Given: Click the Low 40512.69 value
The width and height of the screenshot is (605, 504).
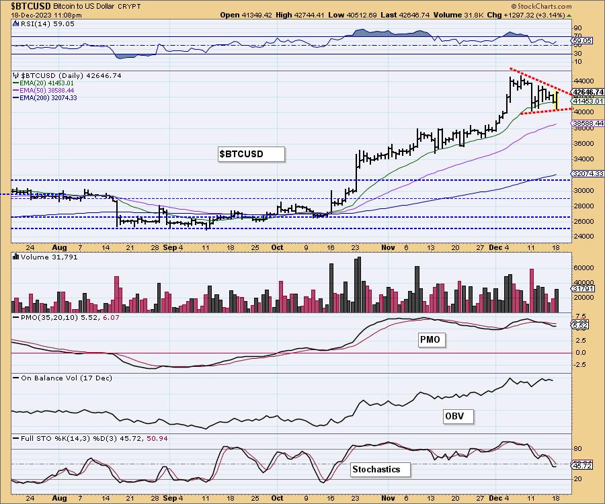Looking at the screenshot, I should 352,15.
